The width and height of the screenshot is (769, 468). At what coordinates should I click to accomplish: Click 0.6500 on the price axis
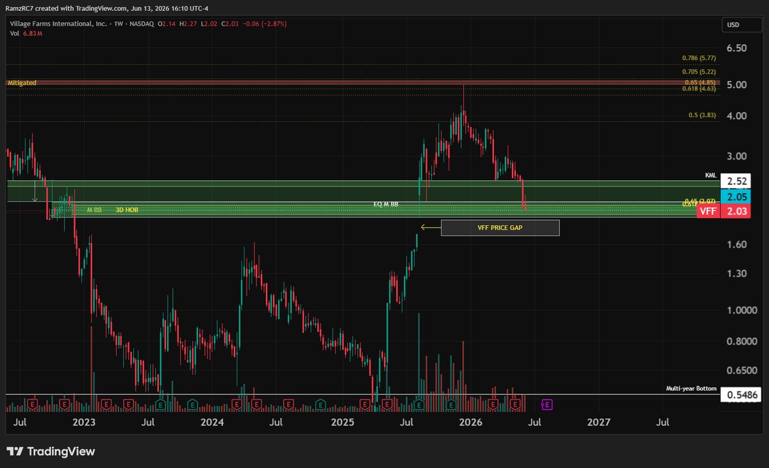(741, 371)
